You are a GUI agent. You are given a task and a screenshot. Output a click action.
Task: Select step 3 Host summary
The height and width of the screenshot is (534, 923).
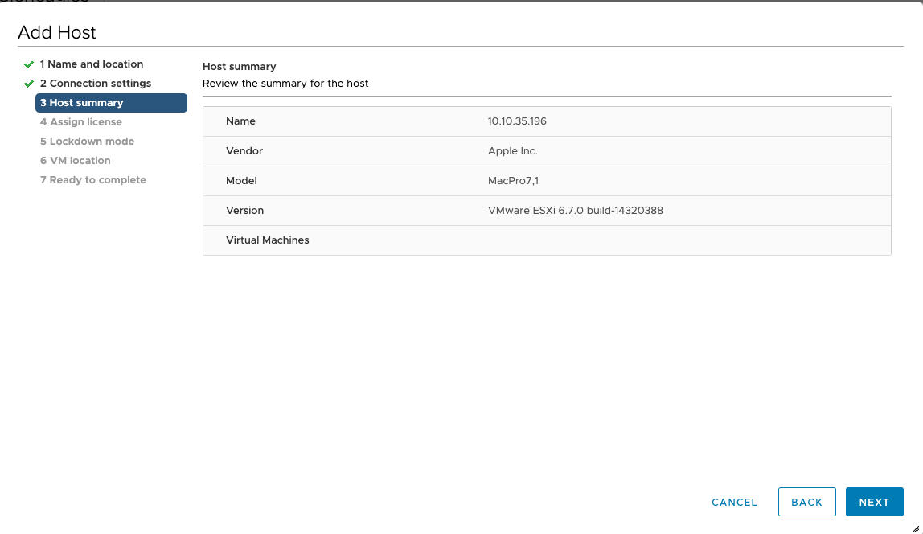(111, 102)
